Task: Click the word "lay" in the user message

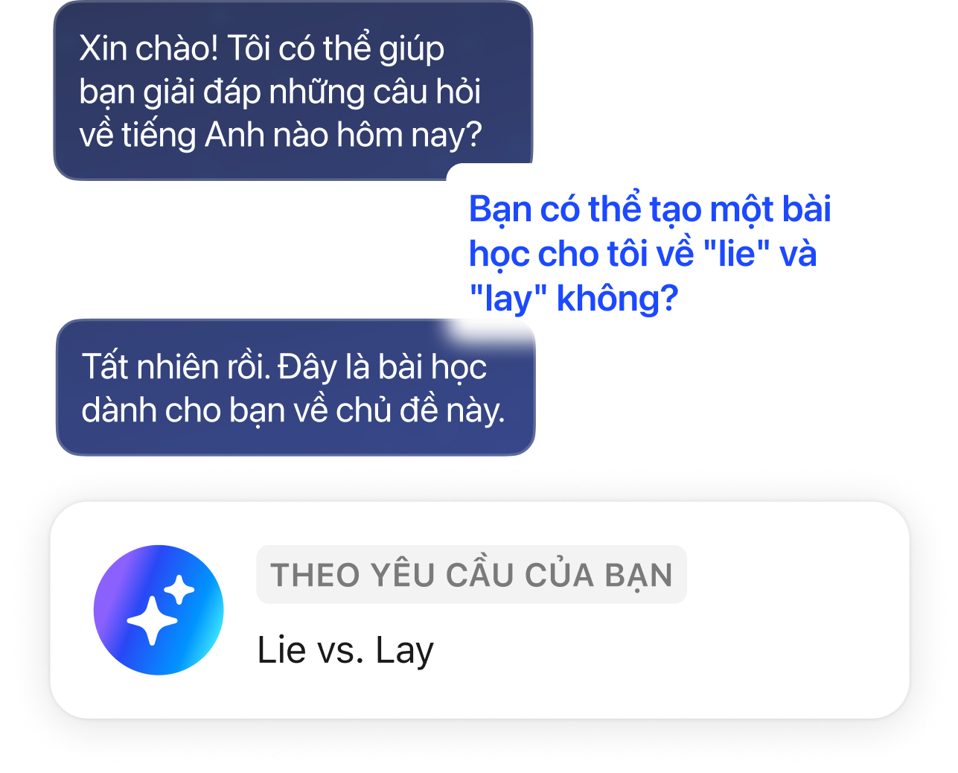Action: click(508, 298)
